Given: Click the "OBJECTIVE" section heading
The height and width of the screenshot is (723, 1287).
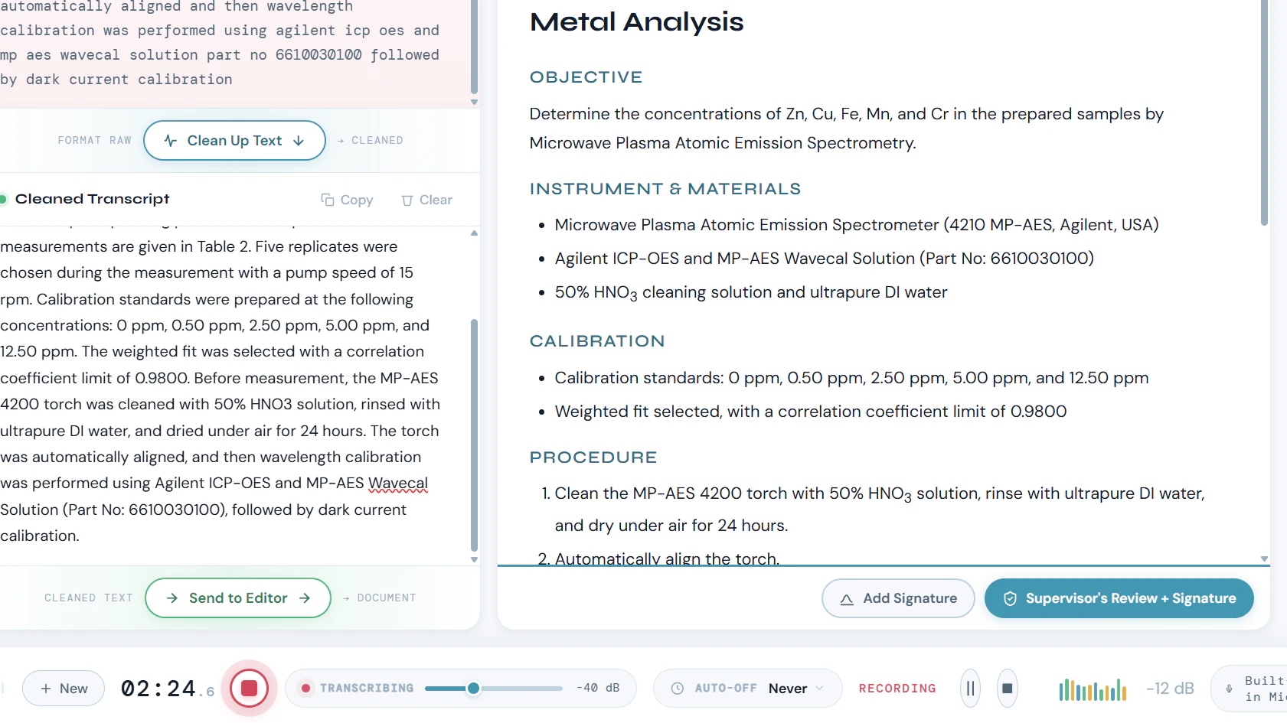Looking at the screenshot, I should click(586, 77).
